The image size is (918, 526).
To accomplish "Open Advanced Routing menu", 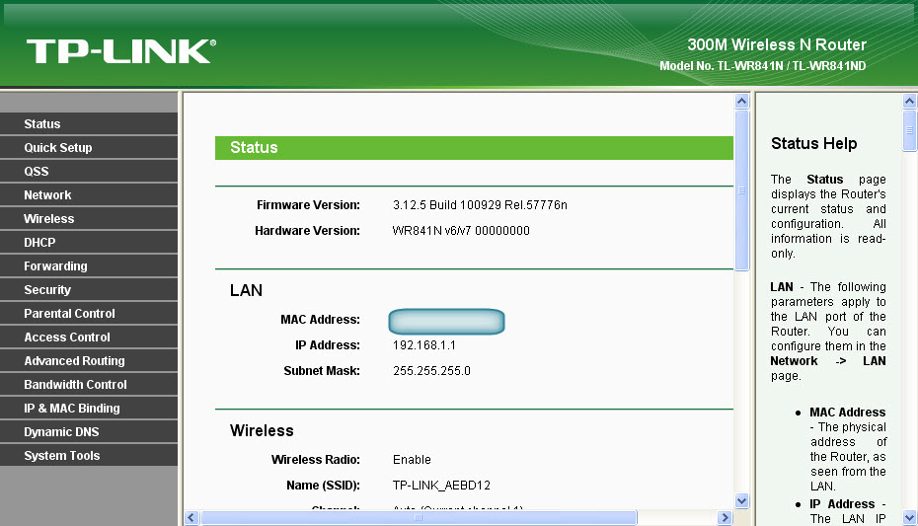I will (x=74, y=361).
